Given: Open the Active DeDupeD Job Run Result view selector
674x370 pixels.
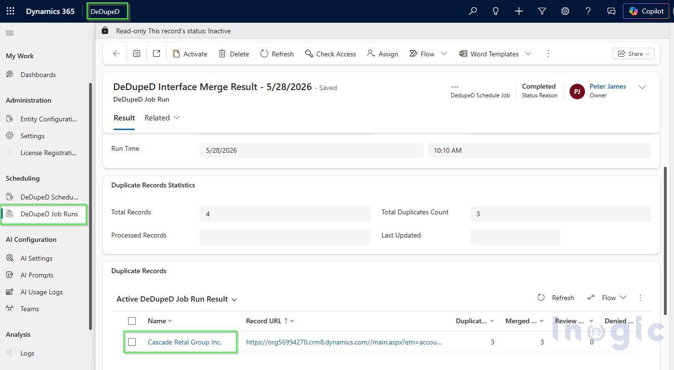Looking at the screenshot, I should pyautogui.click(x=177, y=299).
